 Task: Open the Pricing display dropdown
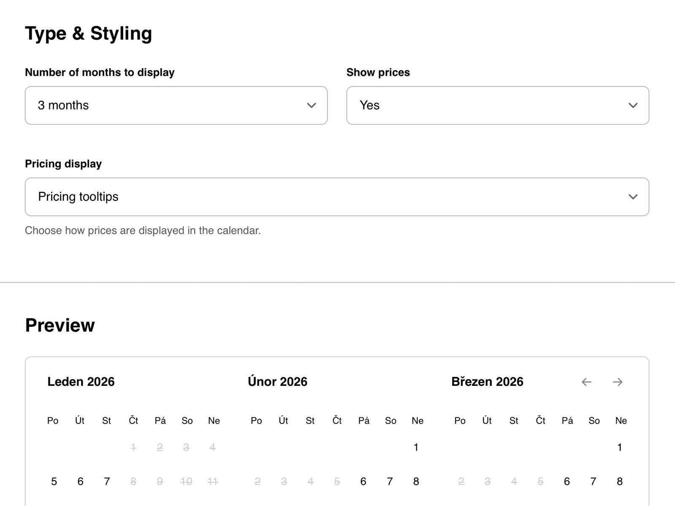point(337,197)
